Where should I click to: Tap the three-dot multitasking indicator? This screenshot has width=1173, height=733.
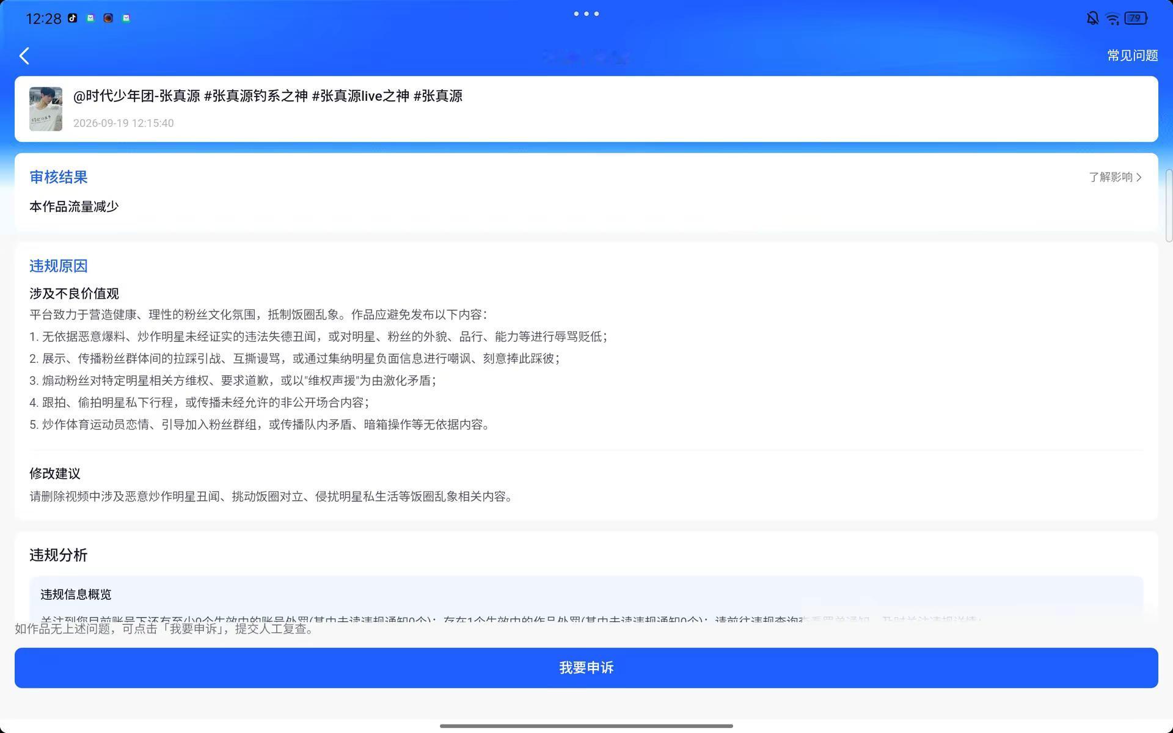tap(586, 13)
